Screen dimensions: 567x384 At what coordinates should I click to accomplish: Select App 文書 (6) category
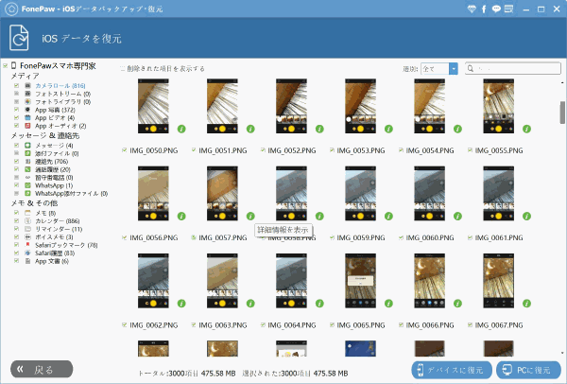pyautogui.click(x=52, y=261)
